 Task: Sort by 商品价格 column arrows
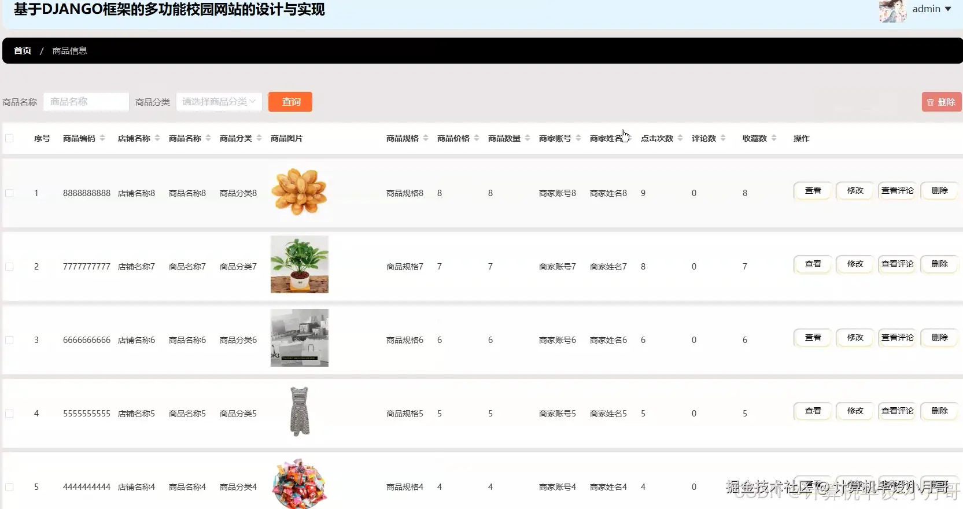(477, 138)
